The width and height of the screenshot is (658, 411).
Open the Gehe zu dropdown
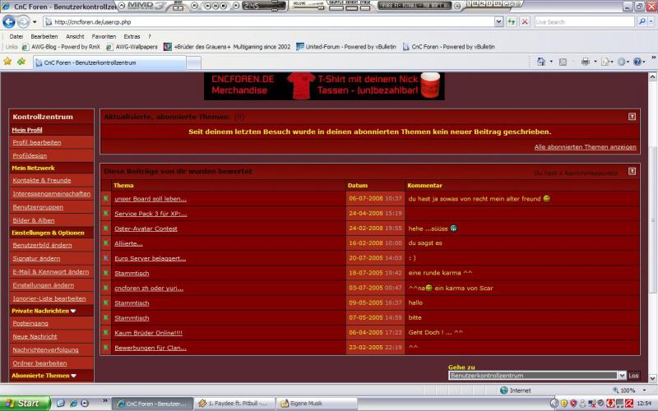(621, 375)
